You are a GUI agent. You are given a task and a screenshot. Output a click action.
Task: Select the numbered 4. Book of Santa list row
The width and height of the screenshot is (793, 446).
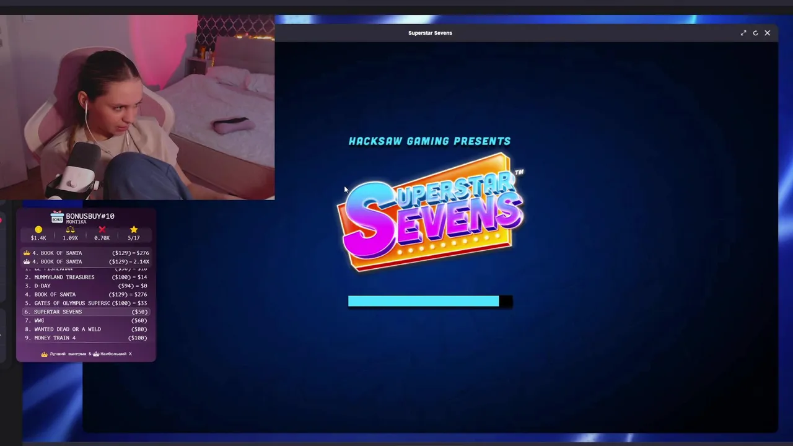86,294
